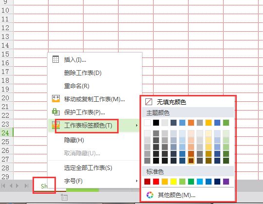The image size is (263, 204).
Task: Pick orange theme color in top row
Action: [191, 123]
